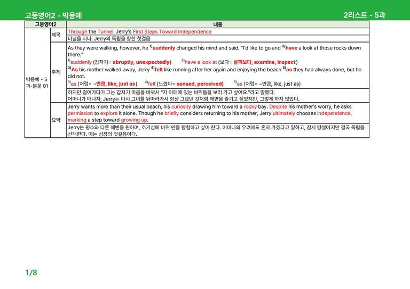Click the red word curiosity in summary
This screenshot has width=410, height=289.
point(181,107)
